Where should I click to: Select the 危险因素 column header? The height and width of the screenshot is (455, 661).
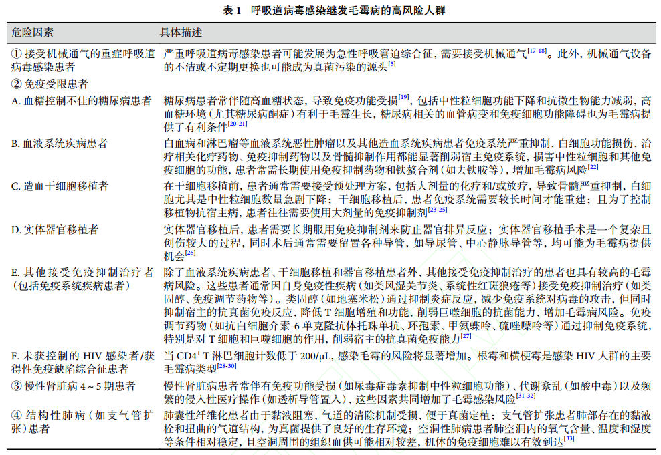pyautogui.click(x=32, y=32)
